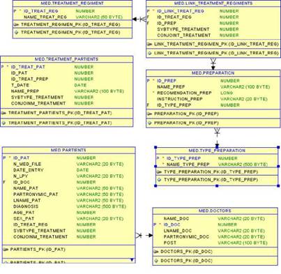Expand MED.PARTIENTS table using bottom arrow

pos(132,259)
